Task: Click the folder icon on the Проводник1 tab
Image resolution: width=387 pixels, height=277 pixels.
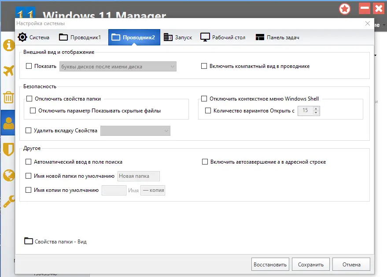Action: [x=63, y=37]
